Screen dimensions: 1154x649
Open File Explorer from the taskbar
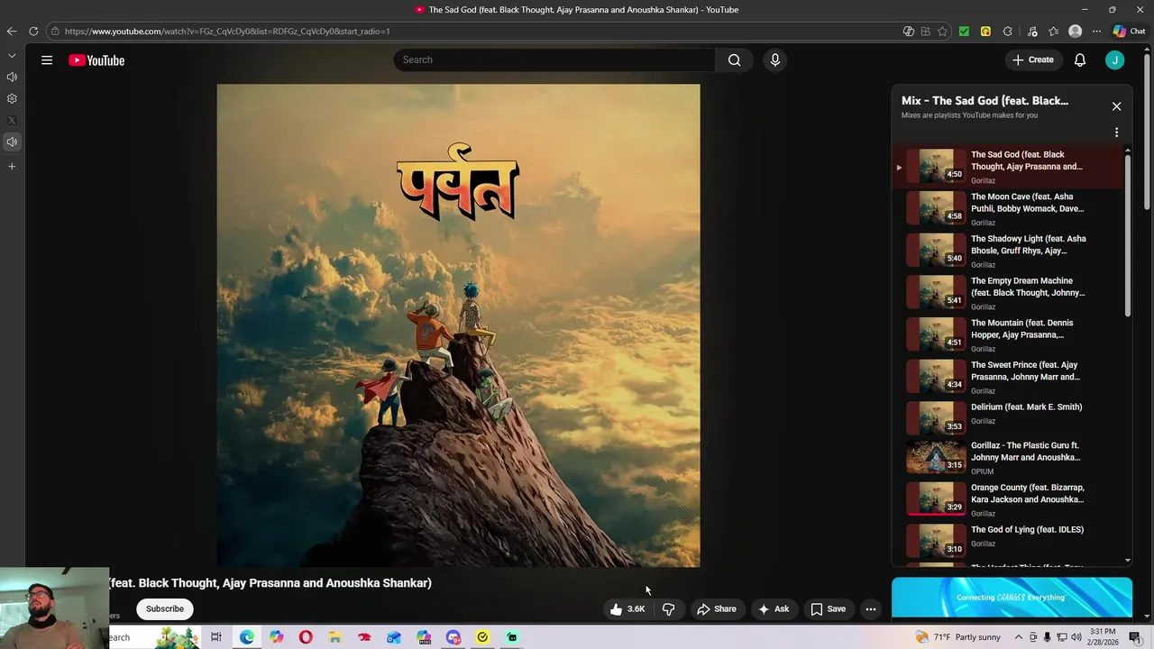(x=334, y=637)
